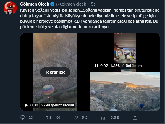This screenshot has height=124, width=165.
Task: Open Gökmen Çiçek's profile avatar
Action: tap(10, 8)
